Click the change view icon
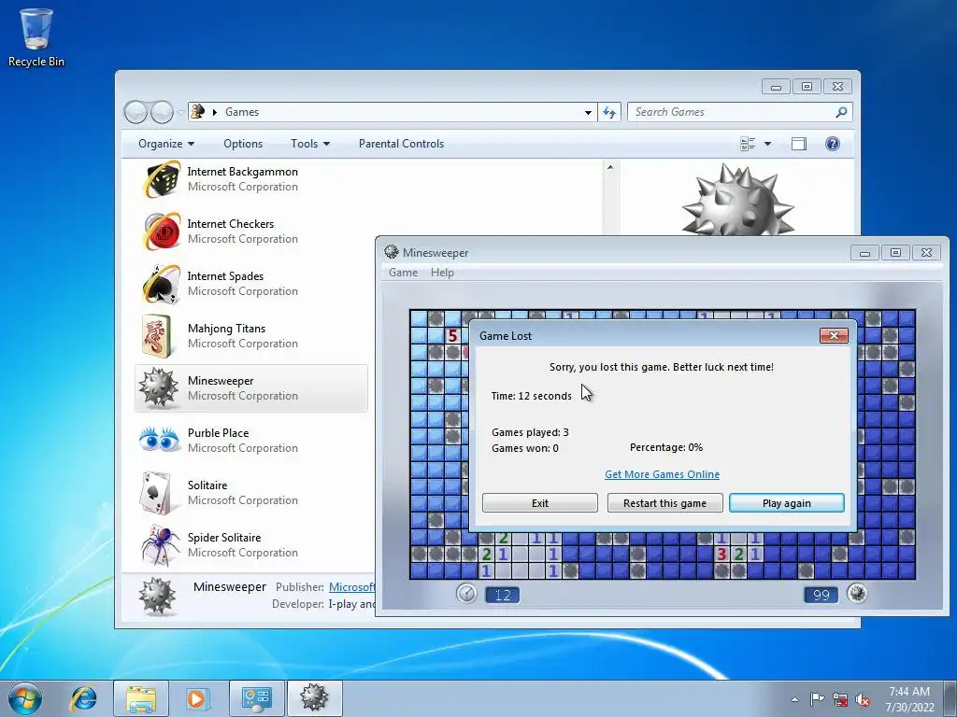 coord(748,144)
